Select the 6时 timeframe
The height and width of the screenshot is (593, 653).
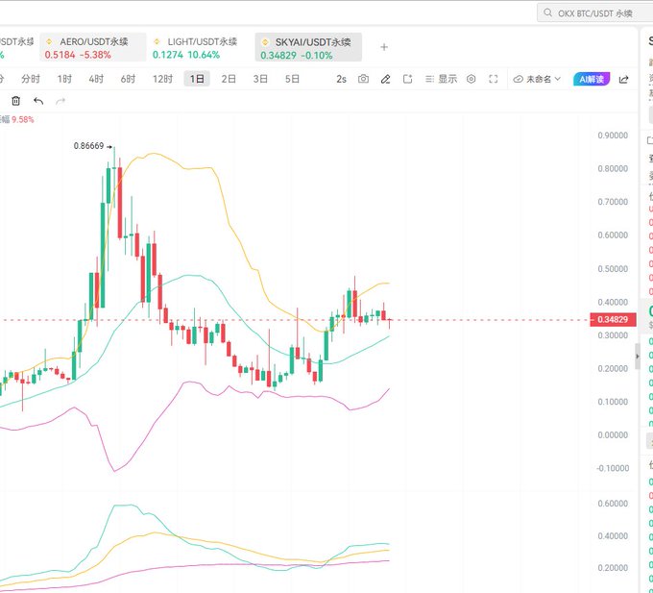(x=128, y=79)
